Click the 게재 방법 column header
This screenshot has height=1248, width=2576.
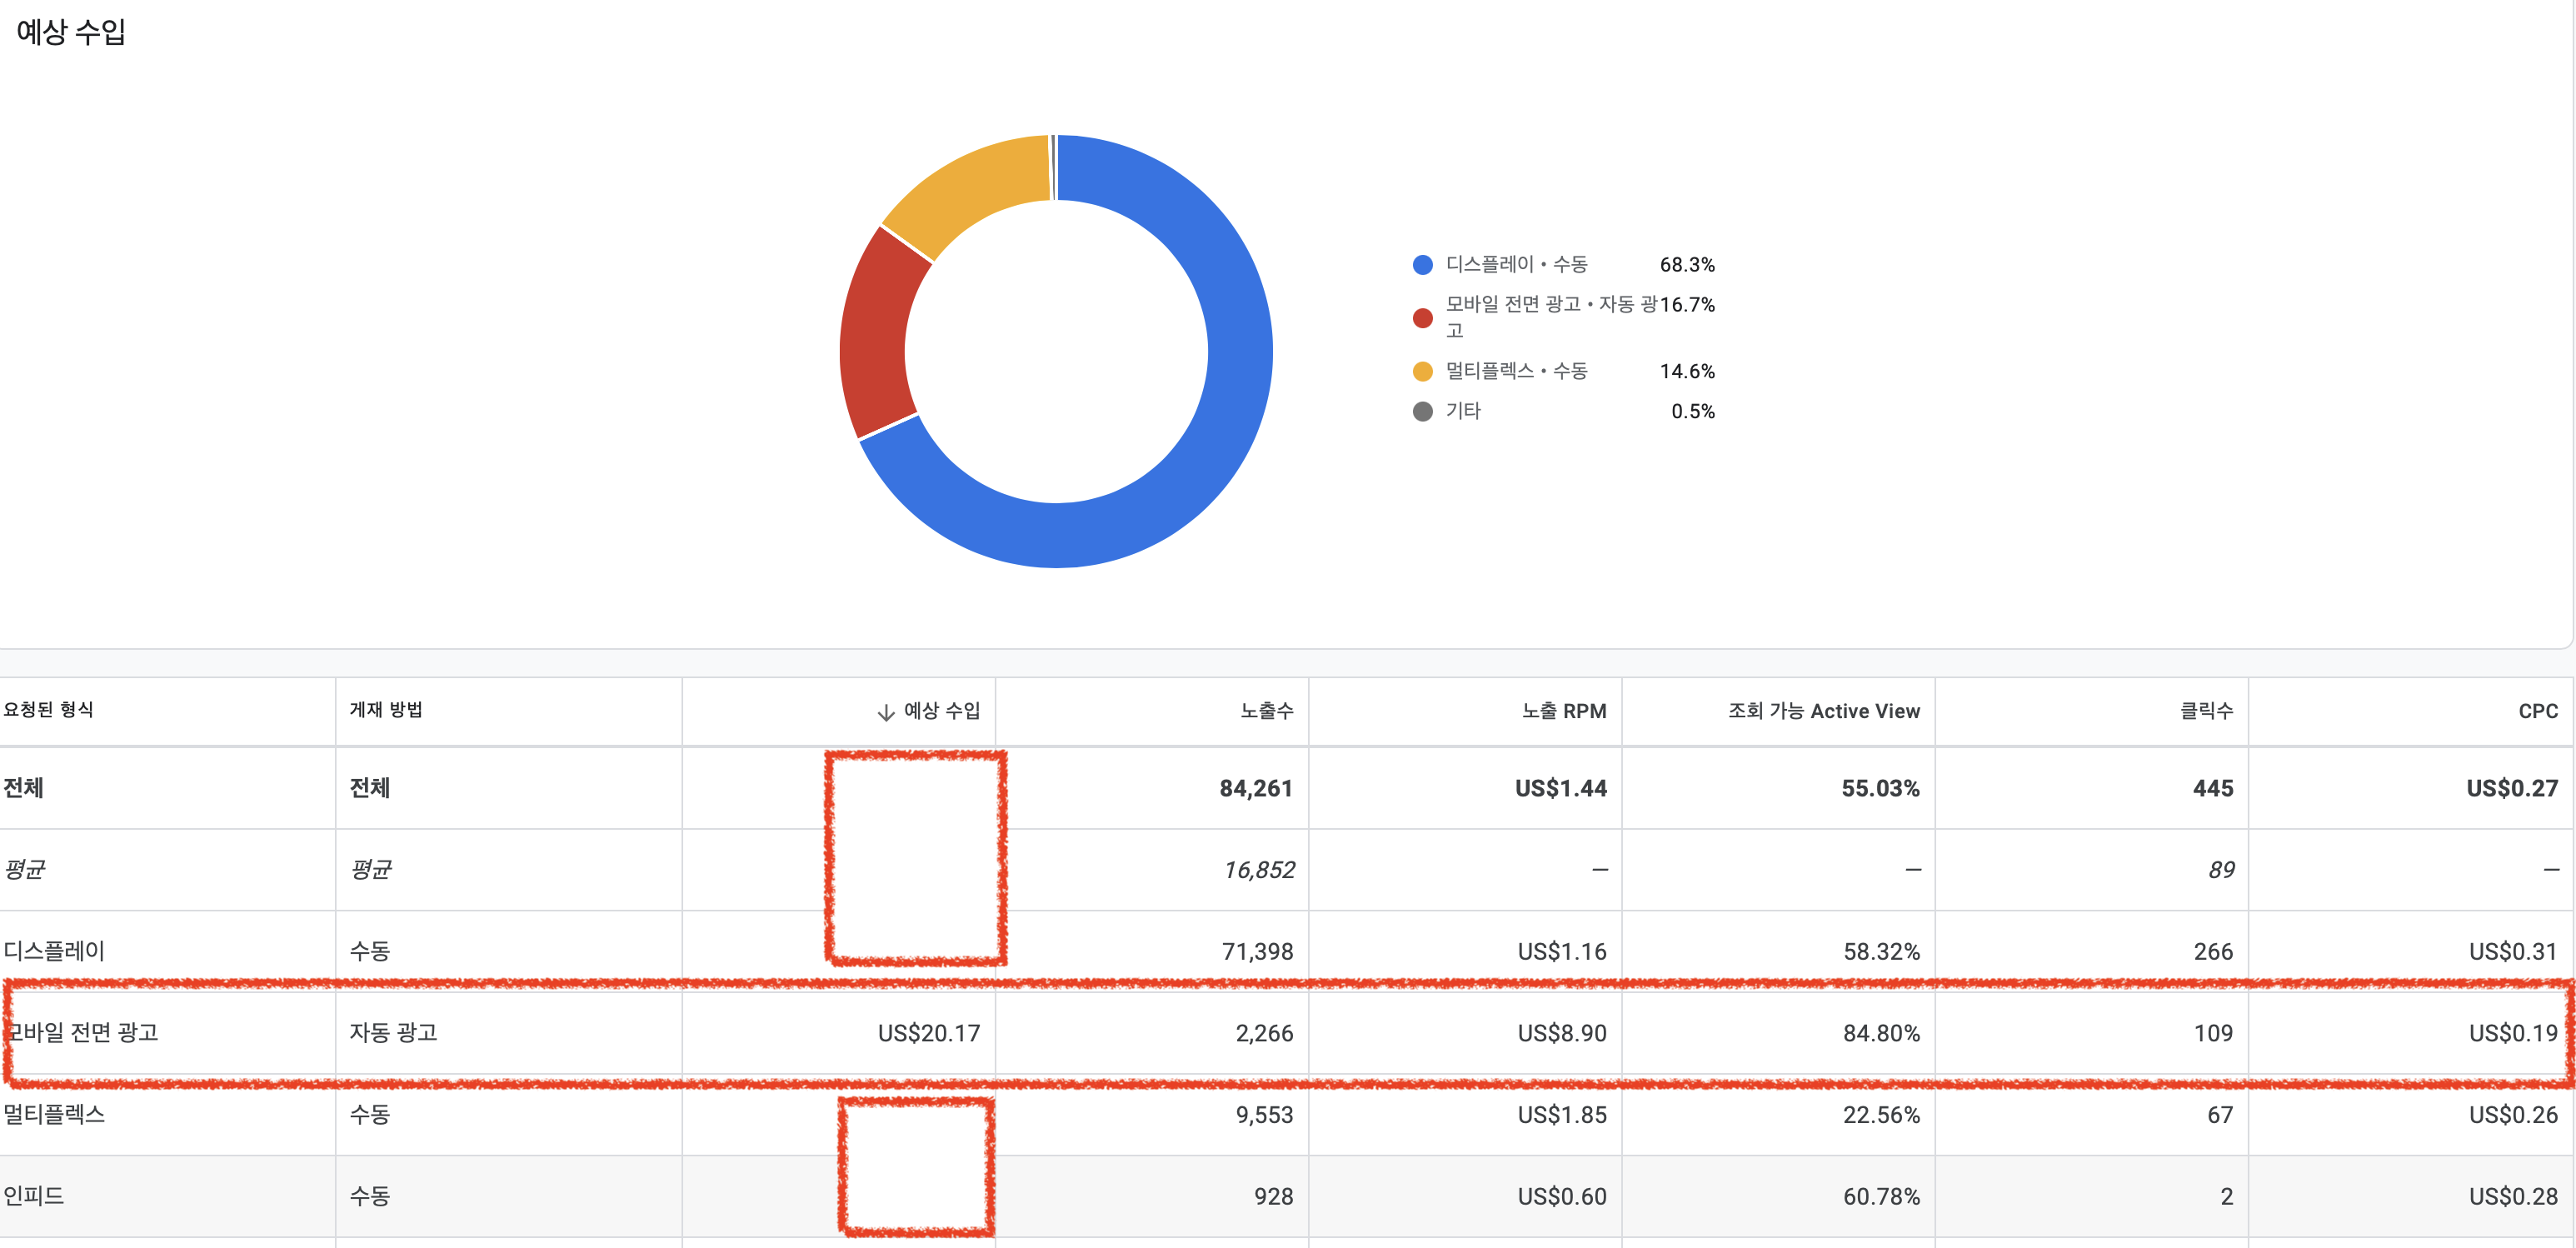point(386,710)
